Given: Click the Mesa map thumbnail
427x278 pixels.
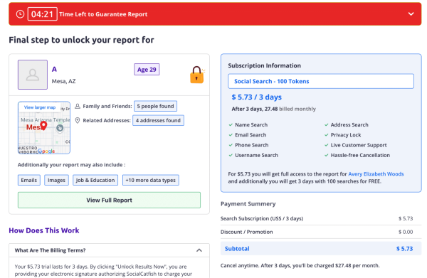Looking at the screenshot, I should 44,127.
